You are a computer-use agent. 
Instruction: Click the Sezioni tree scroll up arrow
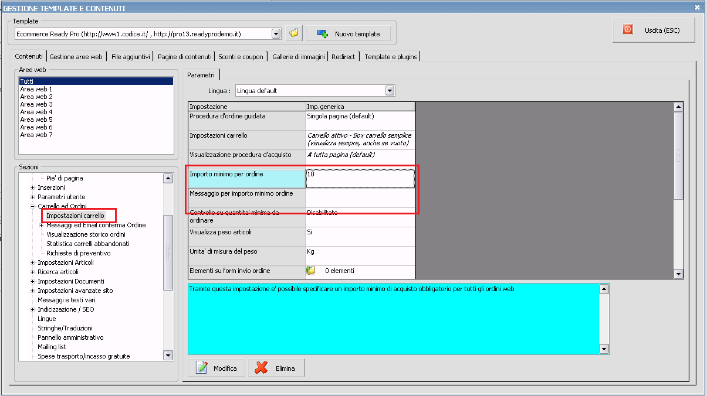168,178
